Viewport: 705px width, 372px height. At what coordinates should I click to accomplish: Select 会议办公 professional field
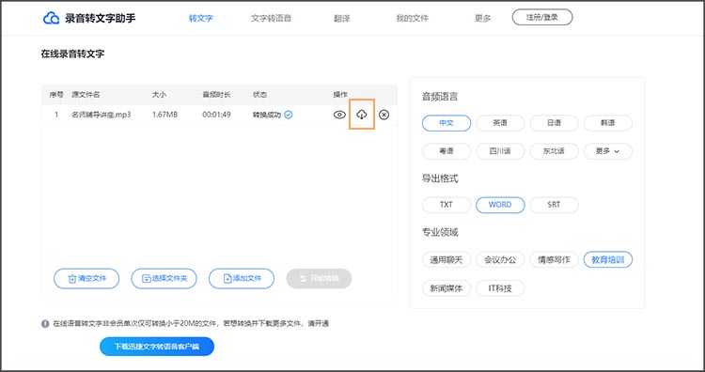click(x=500, y=259)
